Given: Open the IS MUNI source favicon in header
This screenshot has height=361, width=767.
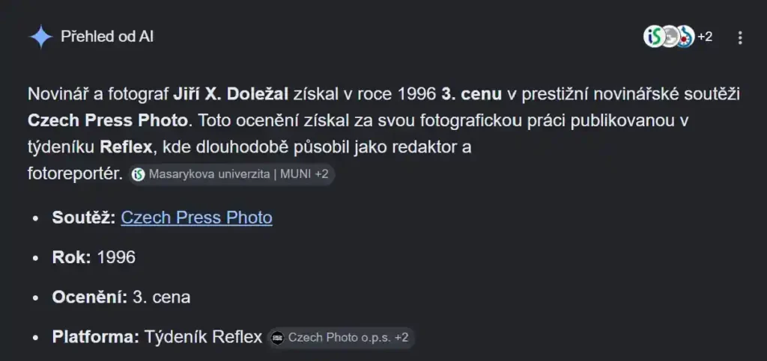Looking at the screenshot, I should pyautogui.click(x=653, y=37).
